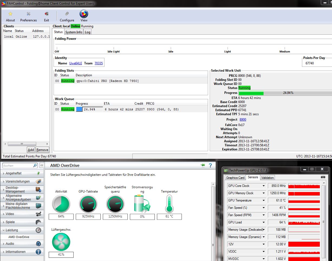Open GPU Load sensor dropdown
The image size is (332, 261).
[x=264, y=222]
